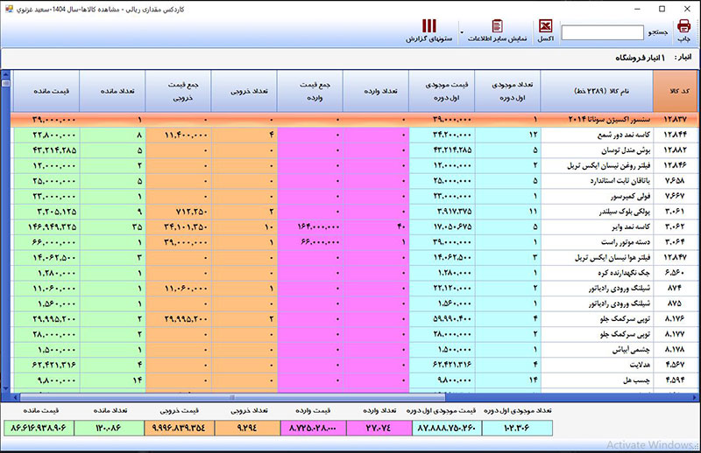
Task: Click the total تعداد وارده summary box
Action: point(379,428)
